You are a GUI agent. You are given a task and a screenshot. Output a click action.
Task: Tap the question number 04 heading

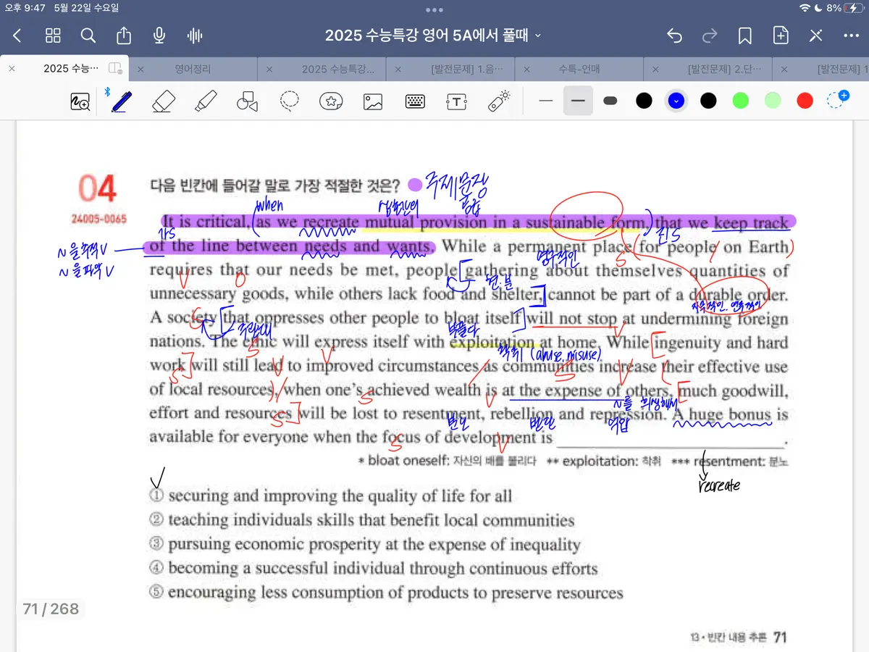[97, 189]
